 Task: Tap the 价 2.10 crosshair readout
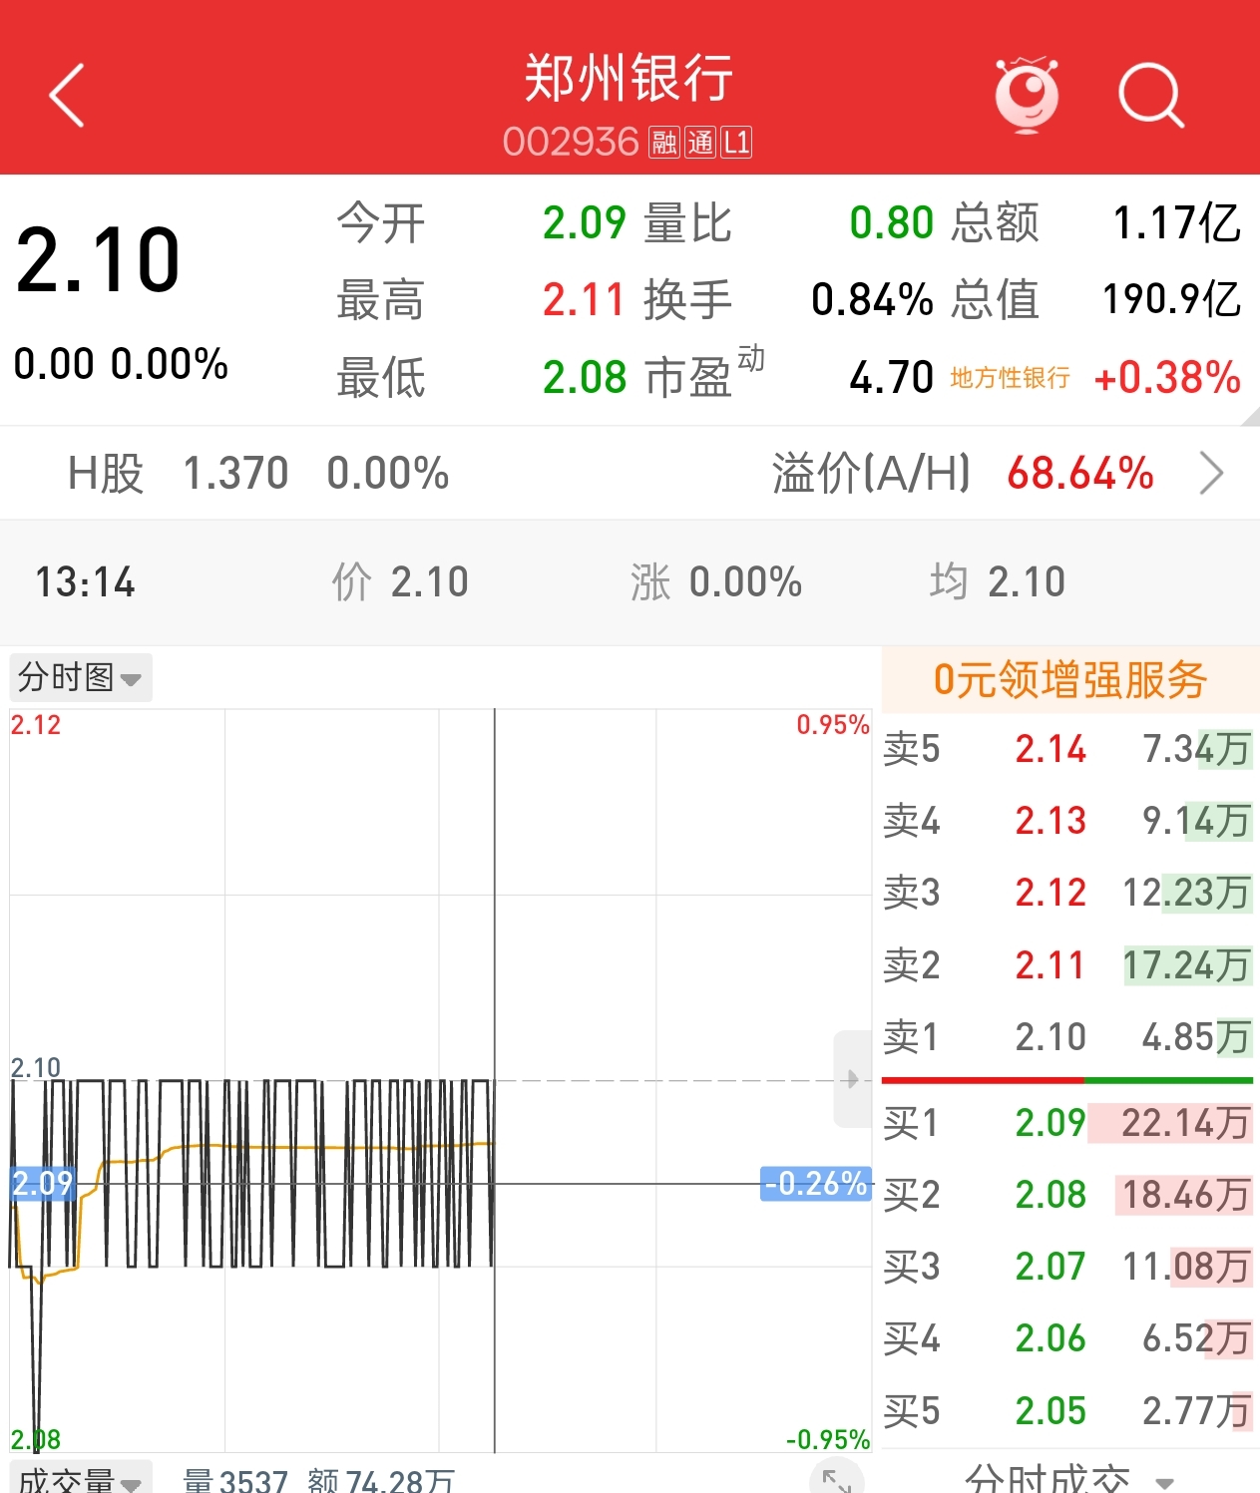[x=400, y=582]
